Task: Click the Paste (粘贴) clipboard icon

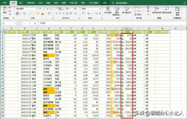Action: click(x=5, y=9)
